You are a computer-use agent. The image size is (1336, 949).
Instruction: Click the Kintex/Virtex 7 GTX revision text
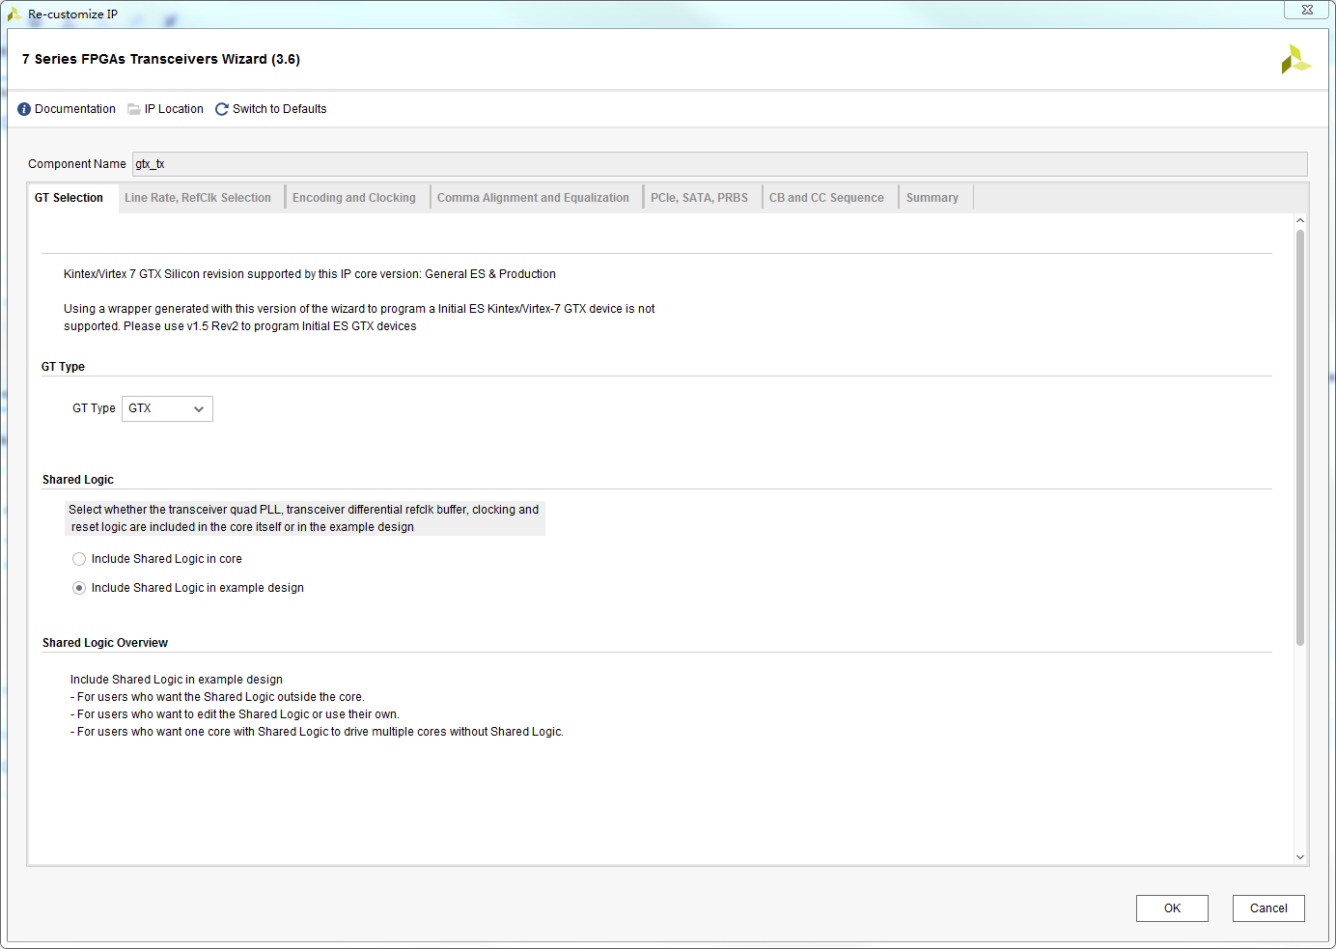coord(310,274)
